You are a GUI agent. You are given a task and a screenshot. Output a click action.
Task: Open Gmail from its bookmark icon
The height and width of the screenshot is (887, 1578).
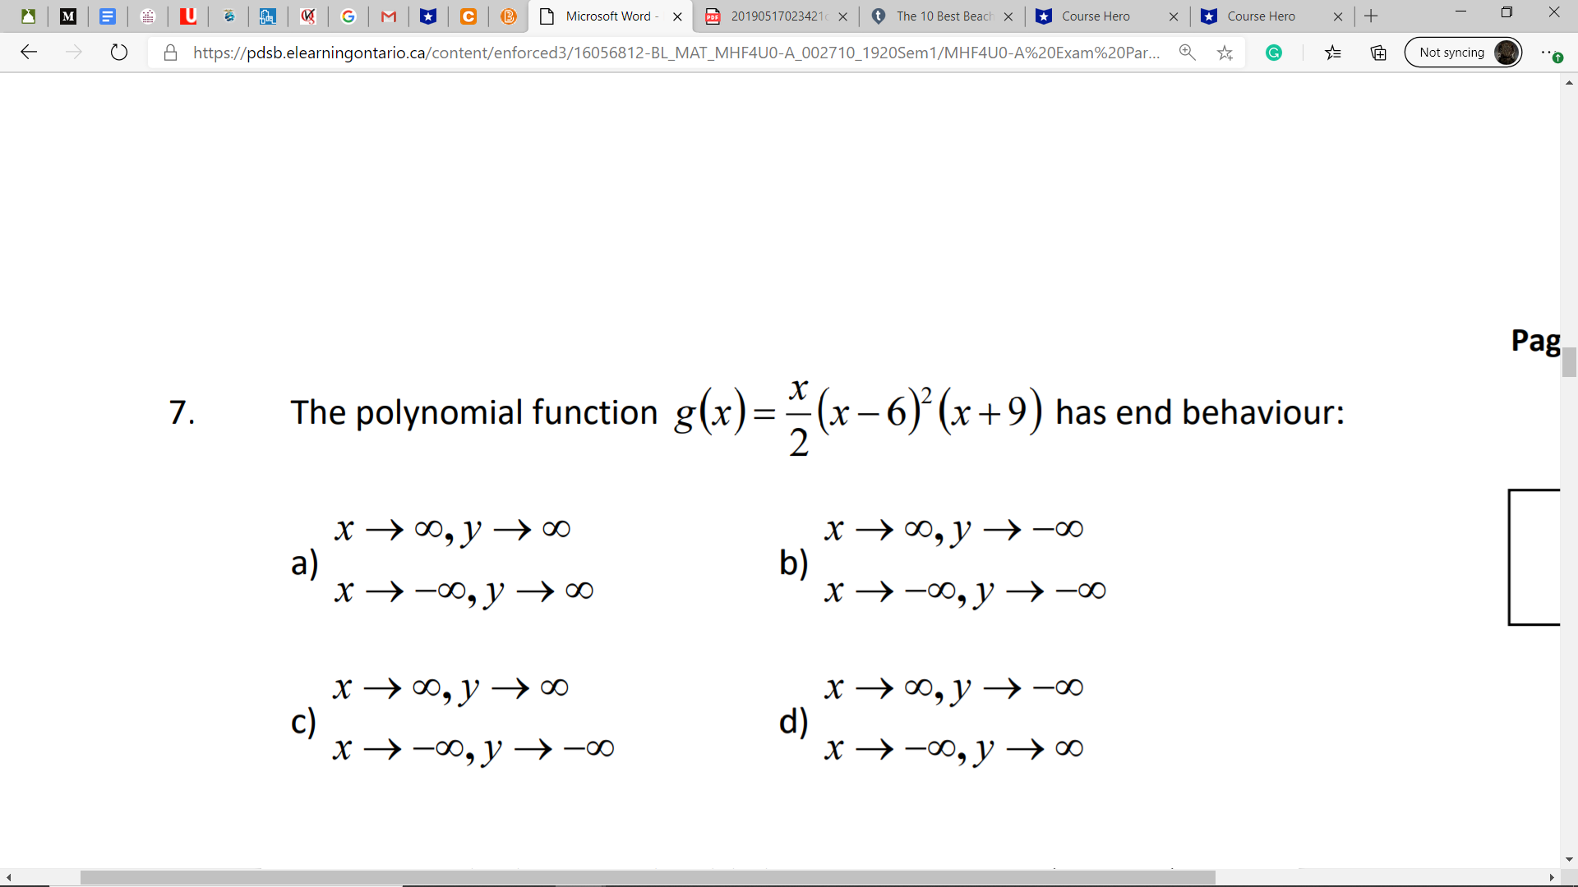tap(389, 16)
